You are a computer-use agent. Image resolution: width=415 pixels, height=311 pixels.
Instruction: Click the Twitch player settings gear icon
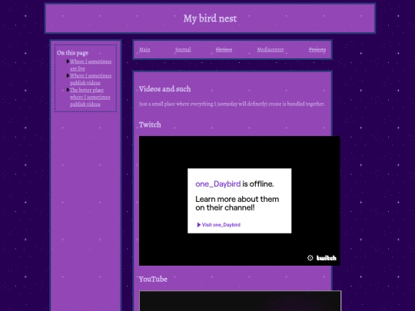click(310, 258)
